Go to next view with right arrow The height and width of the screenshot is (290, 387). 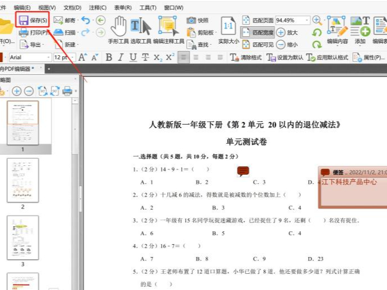pyautogui.click(x=101, y=32)
